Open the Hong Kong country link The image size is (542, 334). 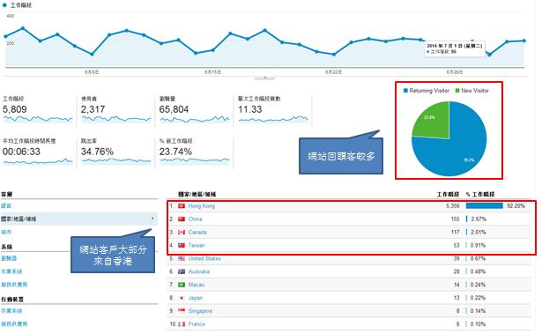(x=202, y=206)
